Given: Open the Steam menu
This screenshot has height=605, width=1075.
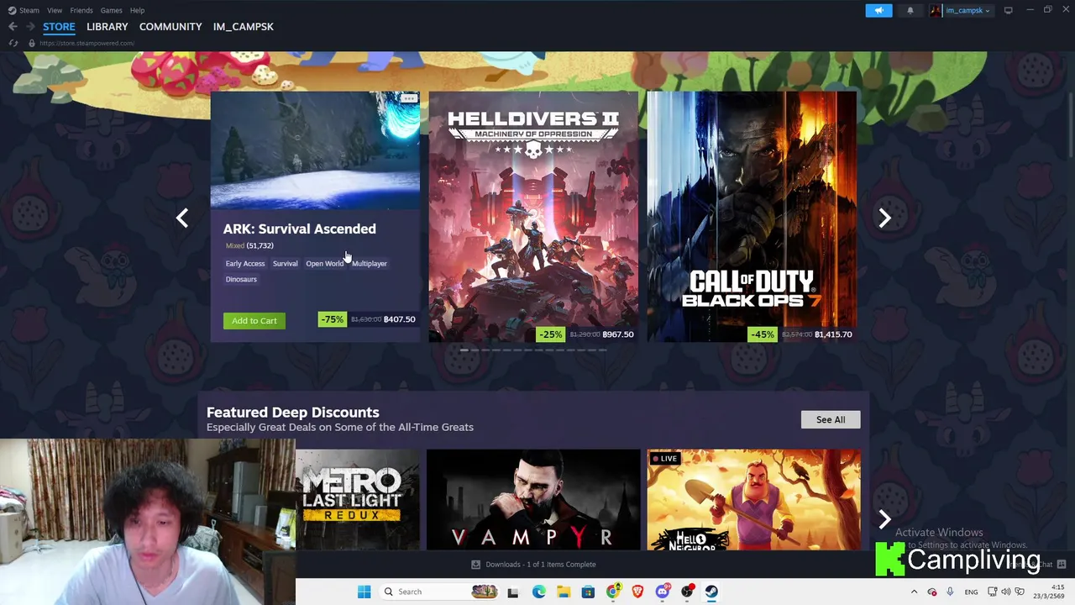Looking at the screenshot, I should 29,10.
